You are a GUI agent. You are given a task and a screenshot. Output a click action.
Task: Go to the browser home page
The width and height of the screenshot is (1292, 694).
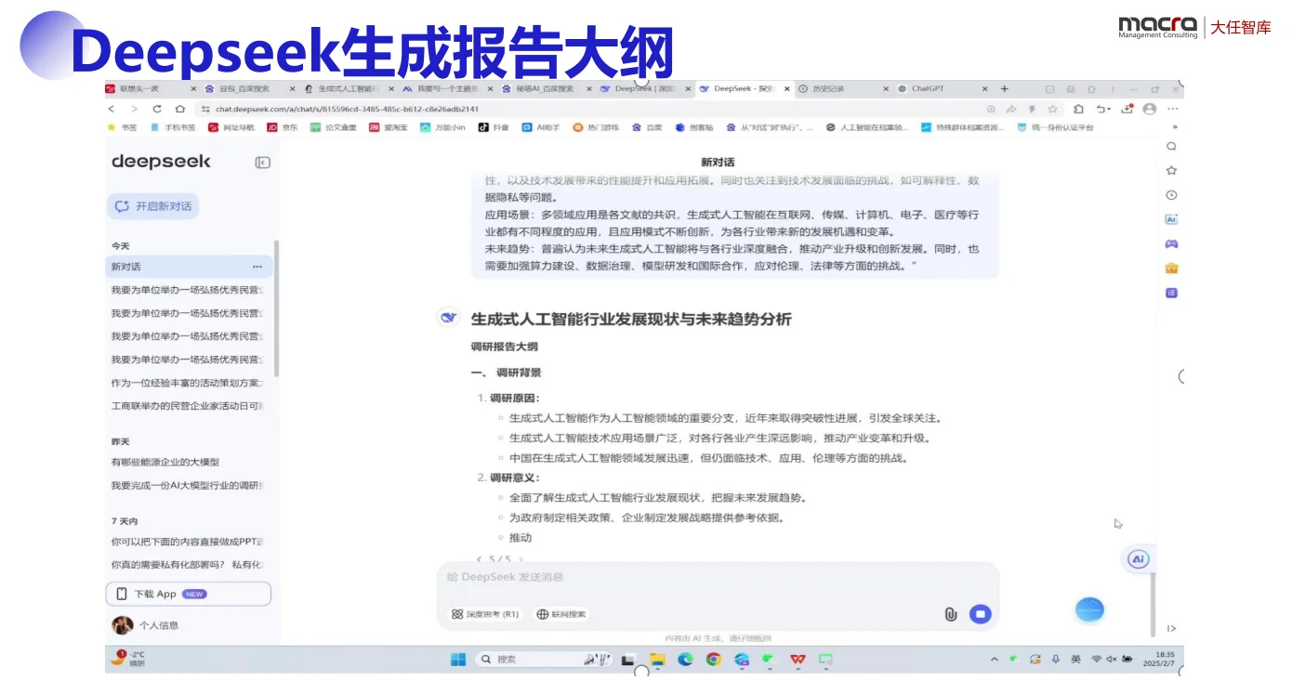(x=179, y=109)
